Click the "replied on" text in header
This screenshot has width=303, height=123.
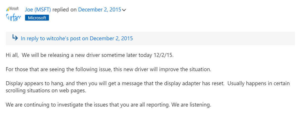tap(65, 10)
